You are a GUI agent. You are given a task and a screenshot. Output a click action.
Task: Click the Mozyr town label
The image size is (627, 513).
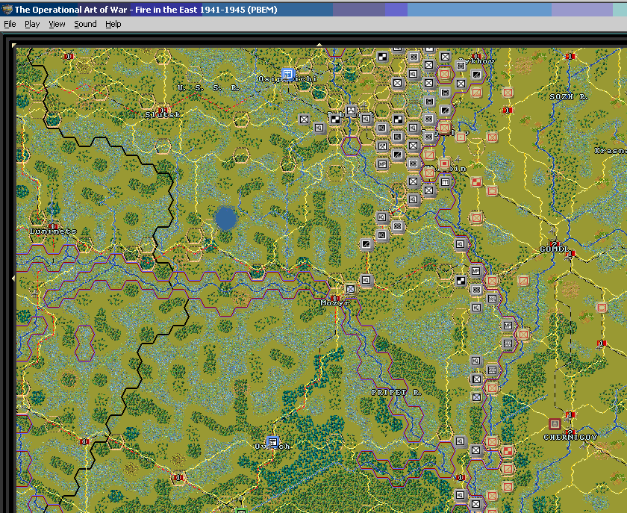coord(335,303)
